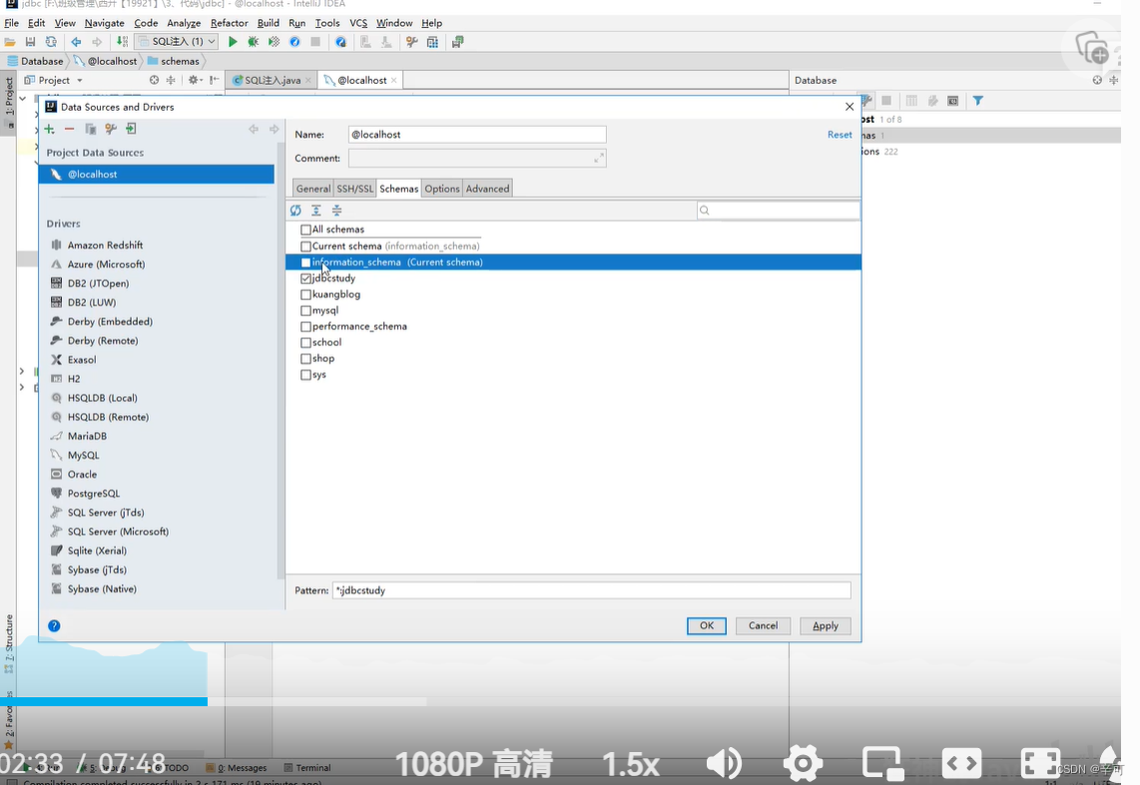Select the Oracle driver in Drivers list
Image resolution: width=1140 pixels, height=785 pixels.
(x=82, y=474)
